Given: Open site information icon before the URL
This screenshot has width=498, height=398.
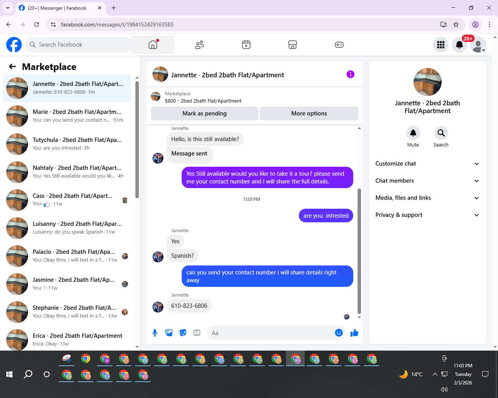Looking at the screenshot, I should [x=54, y=24].
